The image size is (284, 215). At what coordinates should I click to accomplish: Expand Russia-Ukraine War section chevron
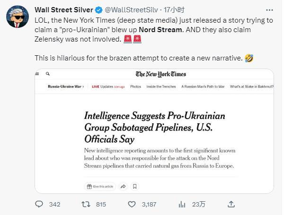pos(83,87)
